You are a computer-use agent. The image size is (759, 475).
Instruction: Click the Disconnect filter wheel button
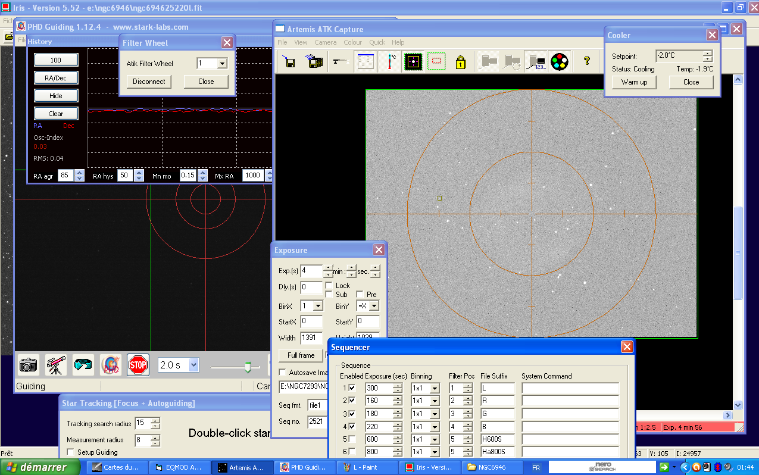pyautogui.click(x=149, y=82)
